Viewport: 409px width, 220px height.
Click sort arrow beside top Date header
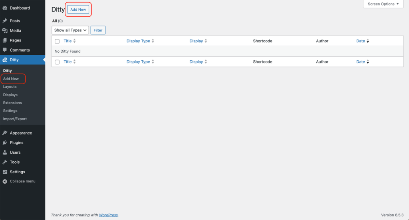click(x=368, y=41)
